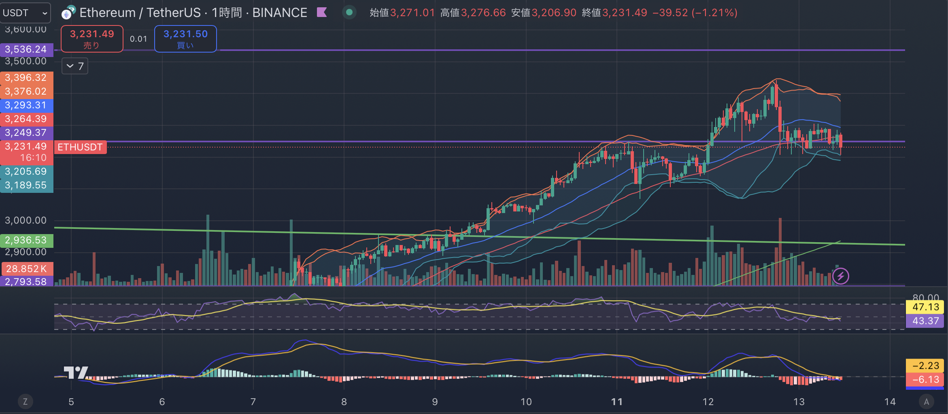Click the 3,231.49 売り sell button
This screenshot has width=948, height=414.
[92, 39]
